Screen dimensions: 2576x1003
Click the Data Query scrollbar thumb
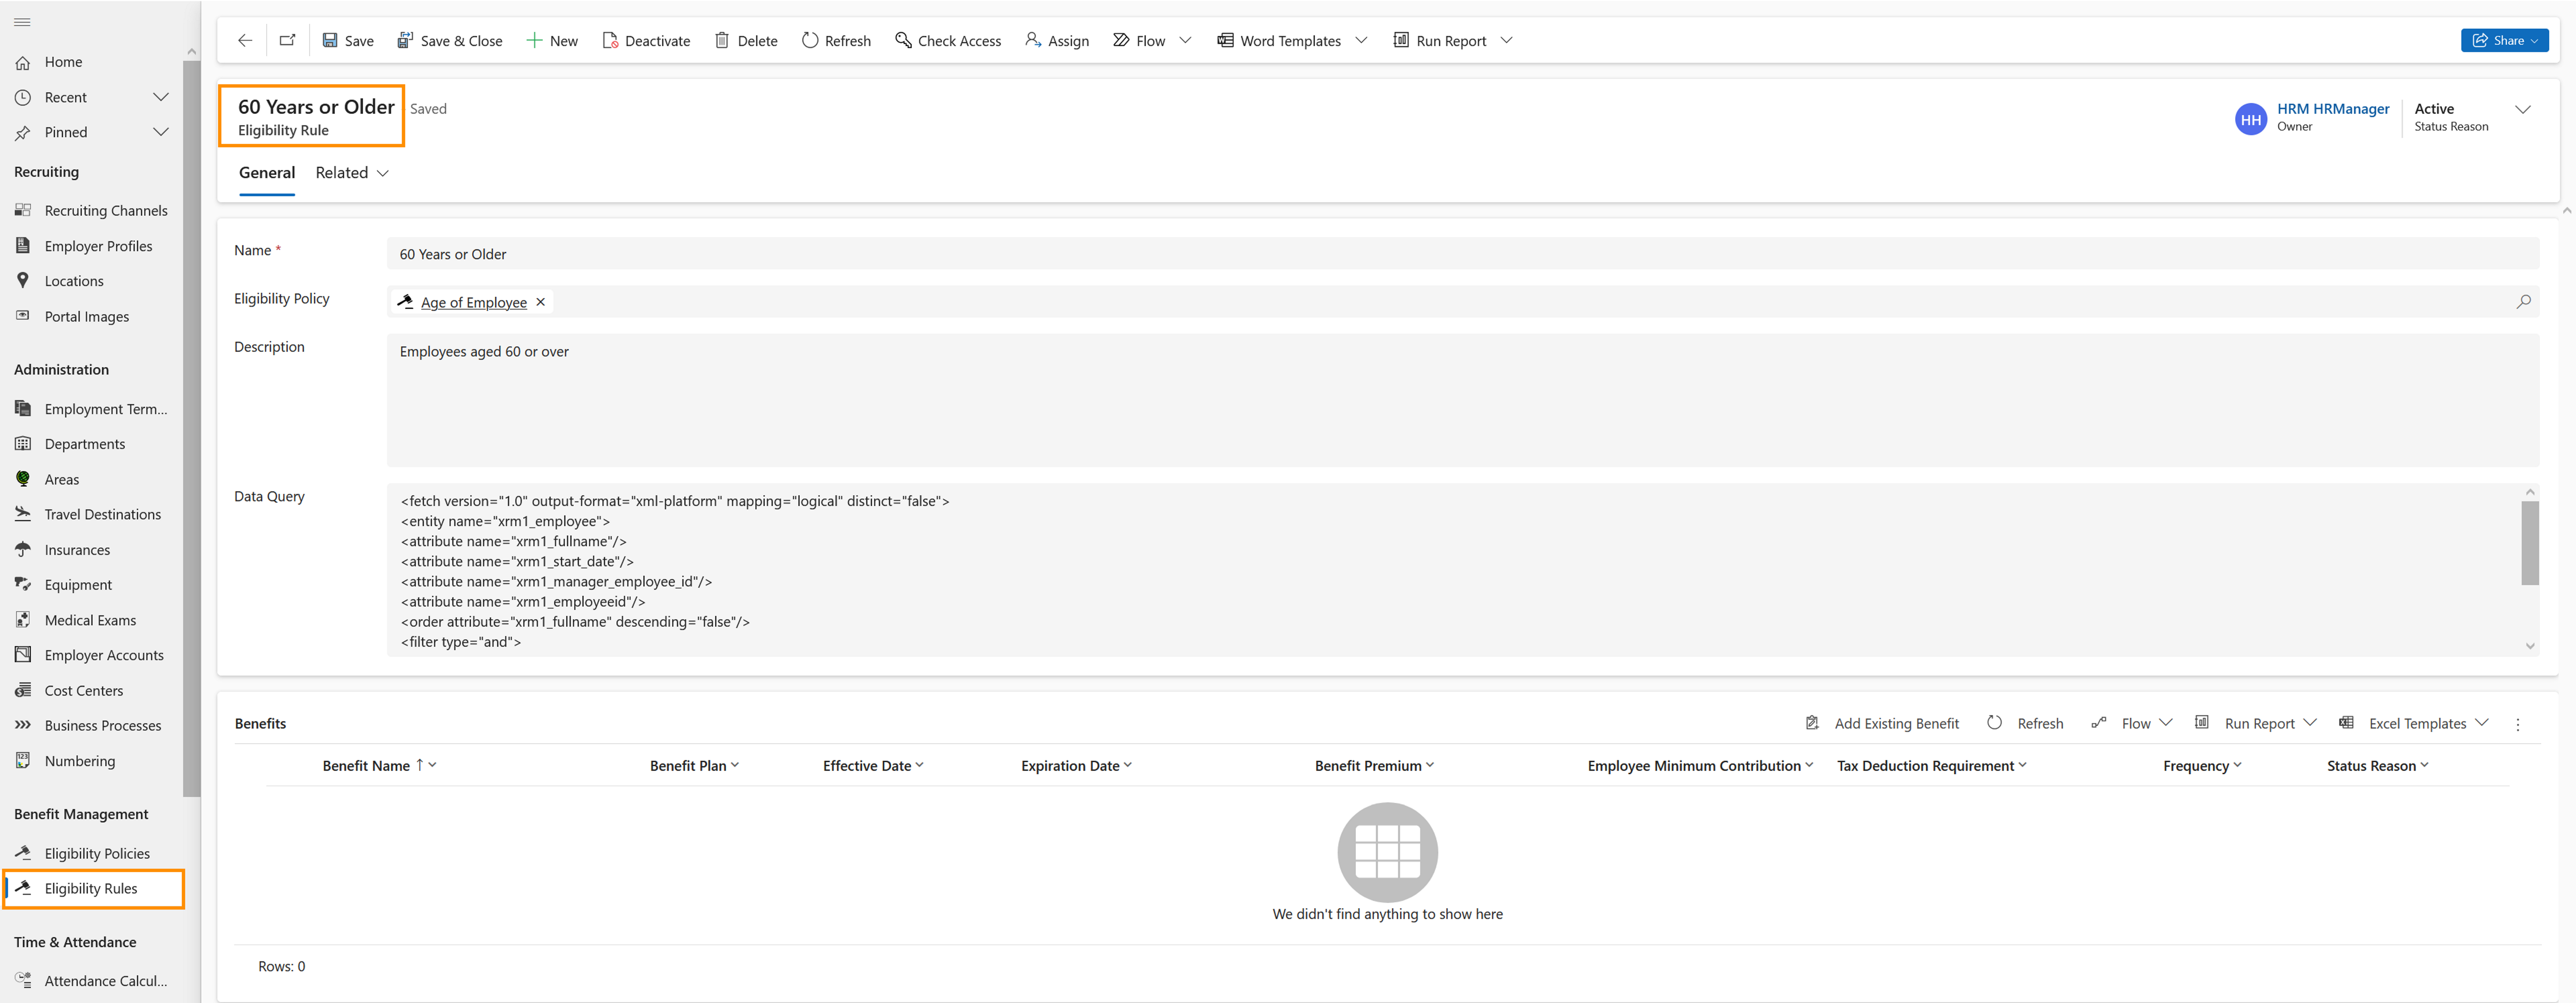click(2529, 543)
